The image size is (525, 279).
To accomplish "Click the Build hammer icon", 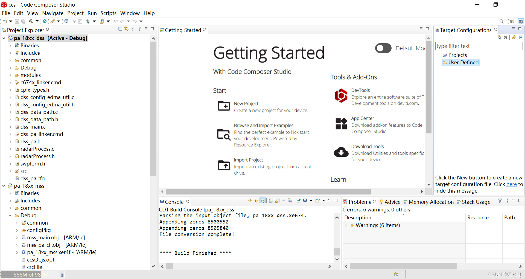I will (x=31, y=21).
